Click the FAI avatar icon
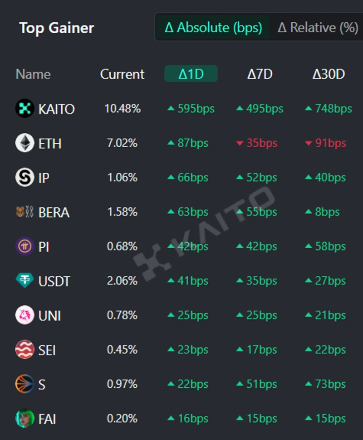Screen dimensions: 363x440 [x=25, y=419]
